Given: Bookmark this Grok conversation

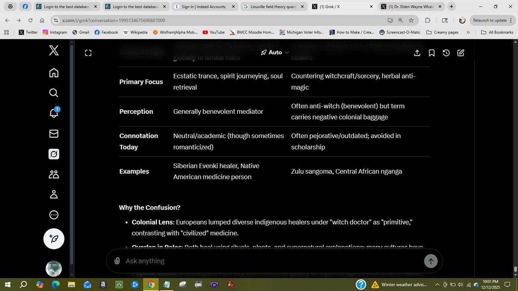Looking at the screenshot, I should coord(432,53).
